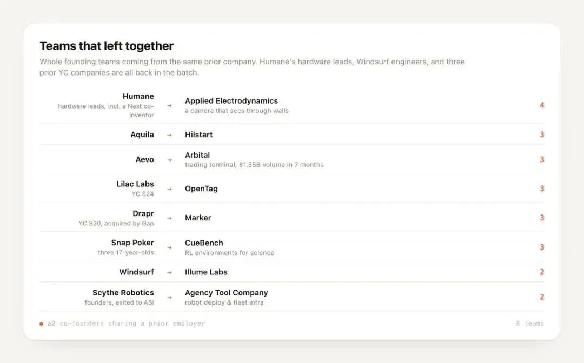
Task: Click the orange legend dot in the footer
Action: click(x=41, y=324)
